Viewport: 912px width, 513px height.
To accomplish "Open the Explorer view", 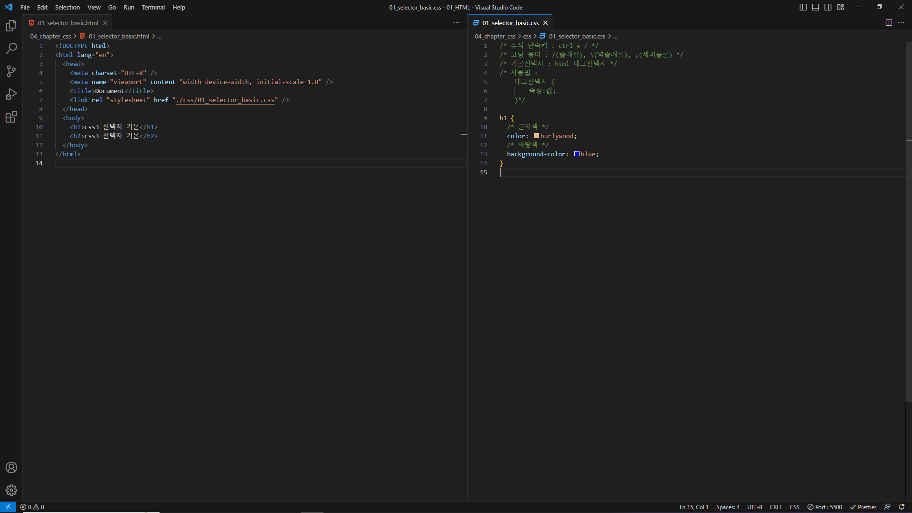I will tap(11, 26).
